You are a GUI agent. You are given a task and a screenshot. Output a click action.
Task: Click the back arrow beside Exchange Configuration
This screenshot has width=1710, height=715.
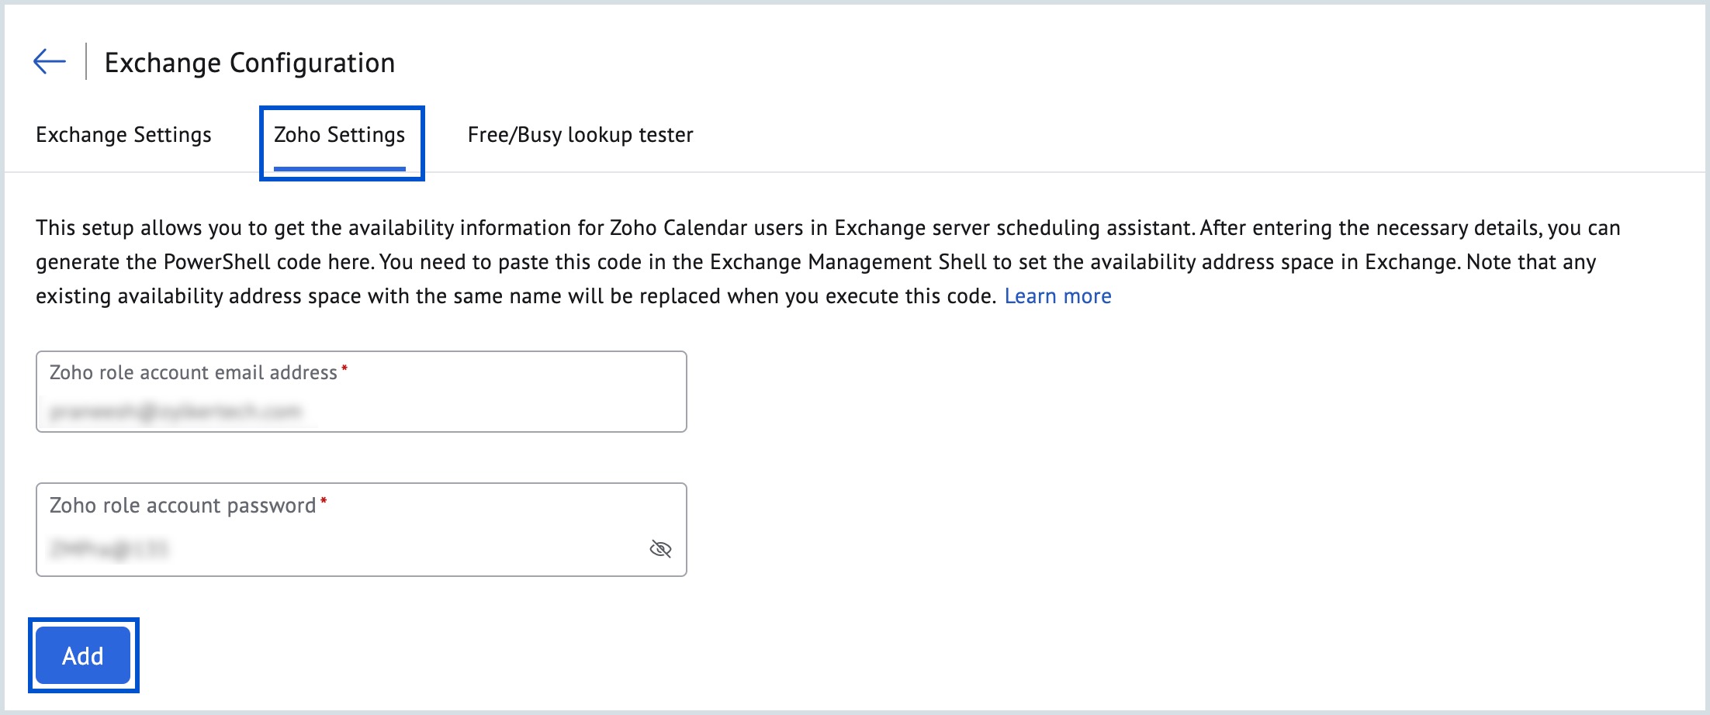pos(49,60)
